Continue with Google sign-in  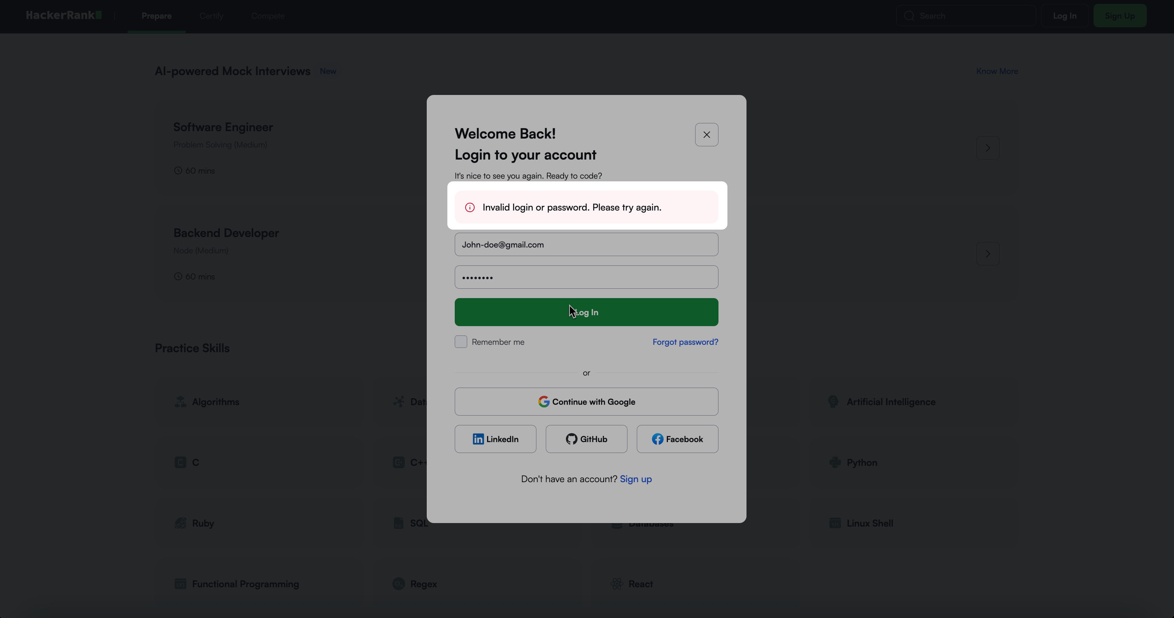tap(586, 401)
